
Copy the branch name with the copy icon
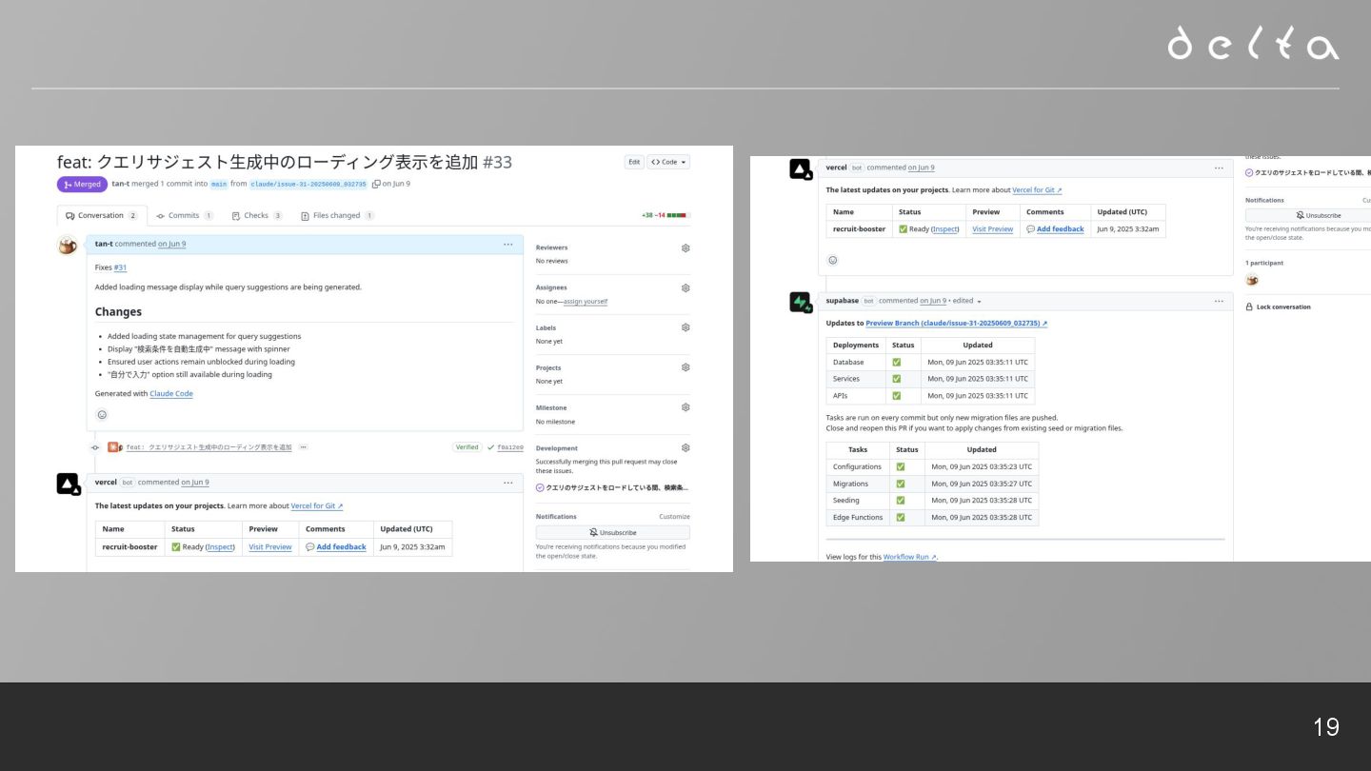376,184
